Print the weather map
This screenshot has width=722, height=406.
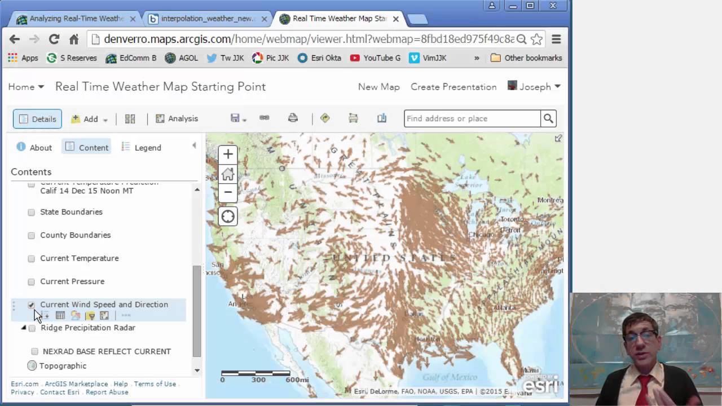(293, 118)
